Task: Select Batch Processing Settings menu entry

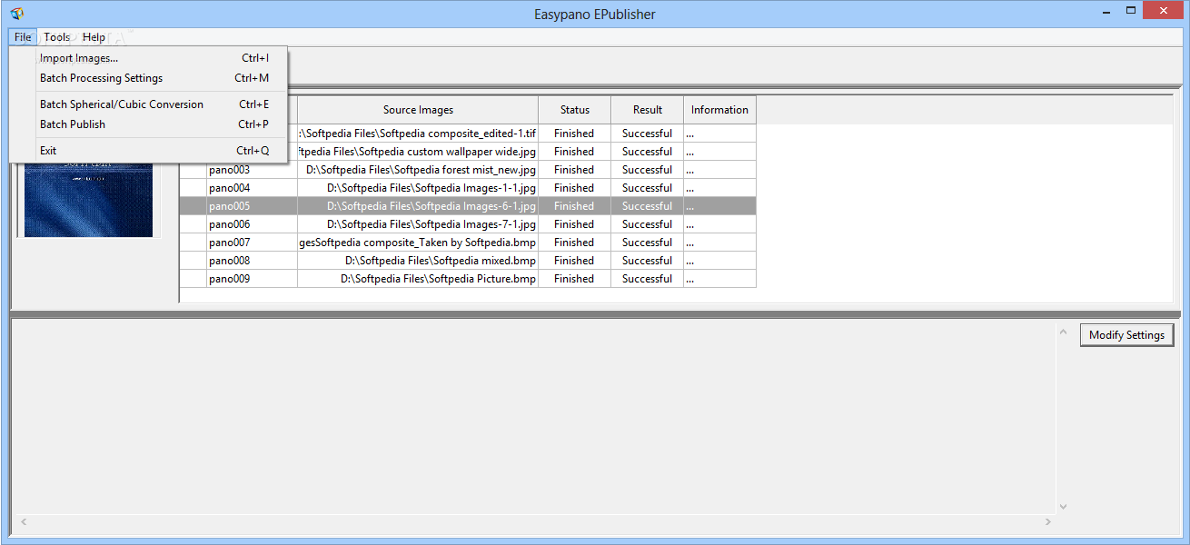Action: coord(148,78)
